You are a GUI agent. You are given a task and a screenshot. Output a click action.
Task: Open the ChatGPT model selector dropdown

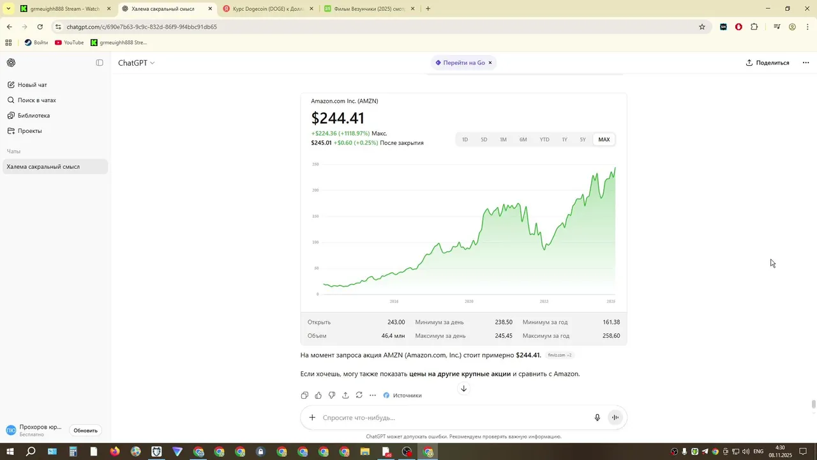click(x=136, y=63)
